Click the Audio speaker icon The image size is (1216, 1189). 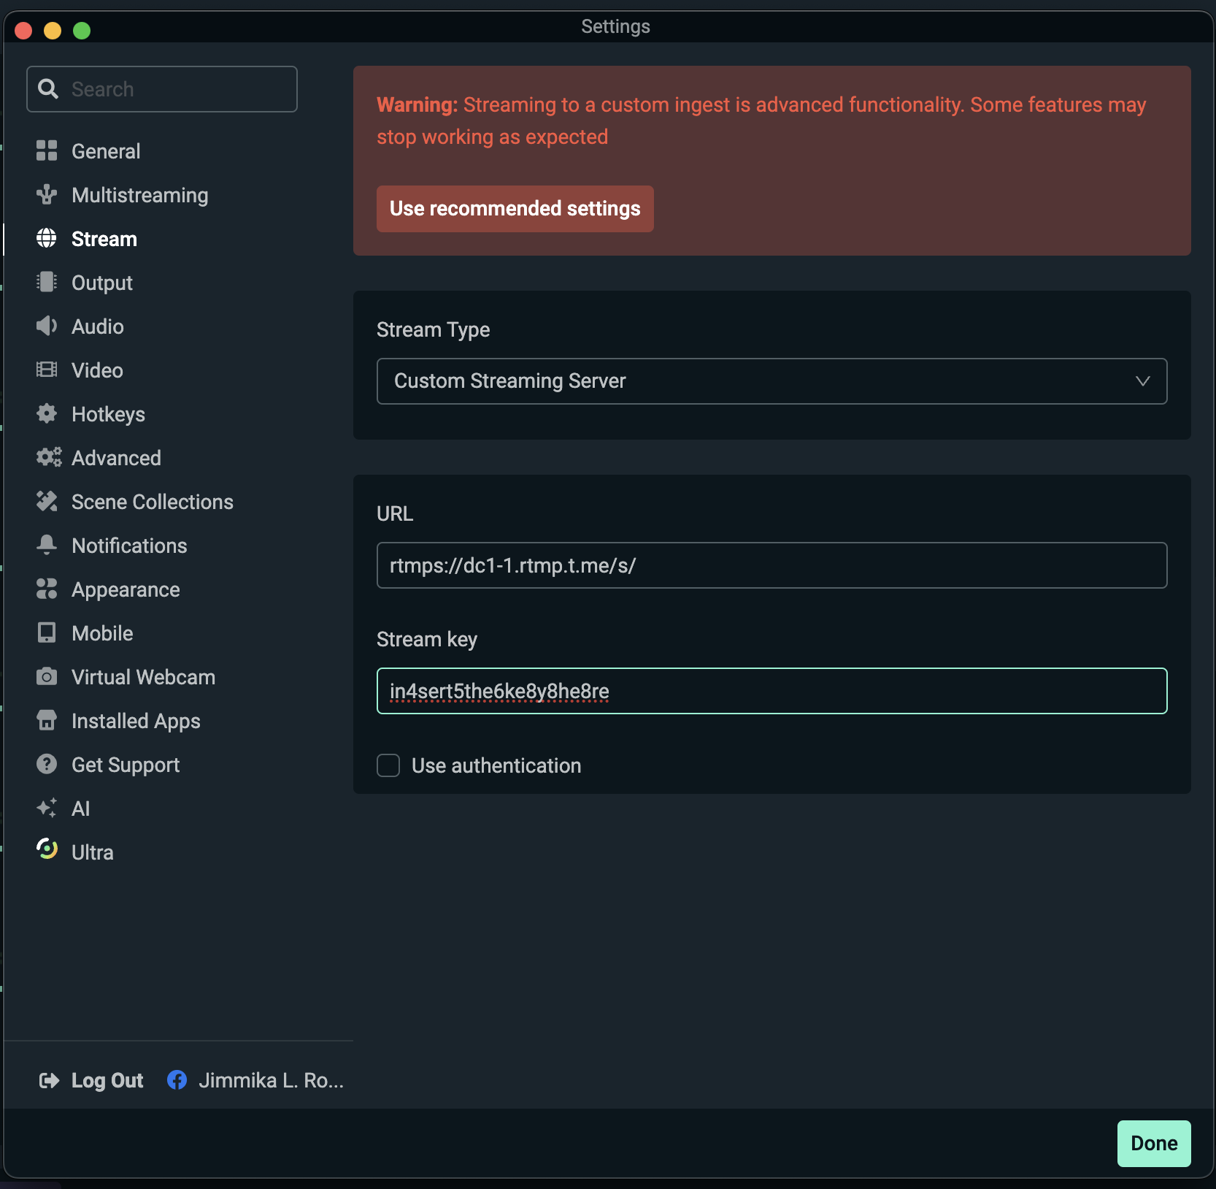47,326
